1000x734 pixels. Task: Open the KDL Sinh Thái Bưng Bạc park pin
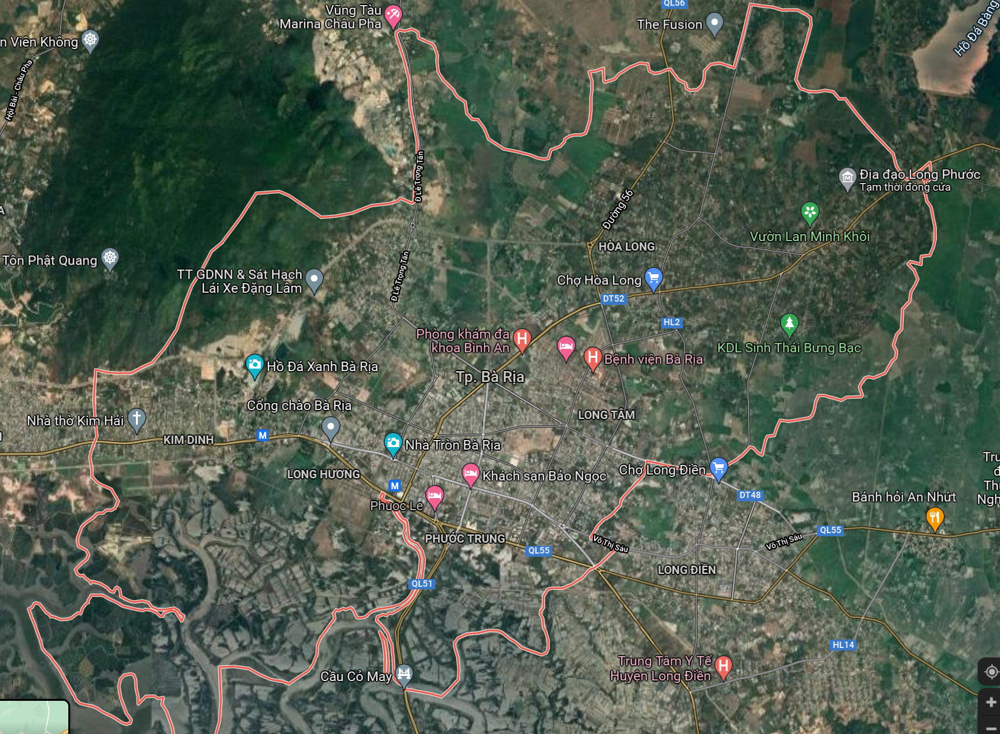(789, 323)
